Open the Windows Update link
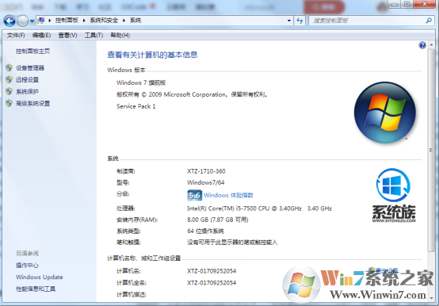439x306 pixels. [40, 277]
